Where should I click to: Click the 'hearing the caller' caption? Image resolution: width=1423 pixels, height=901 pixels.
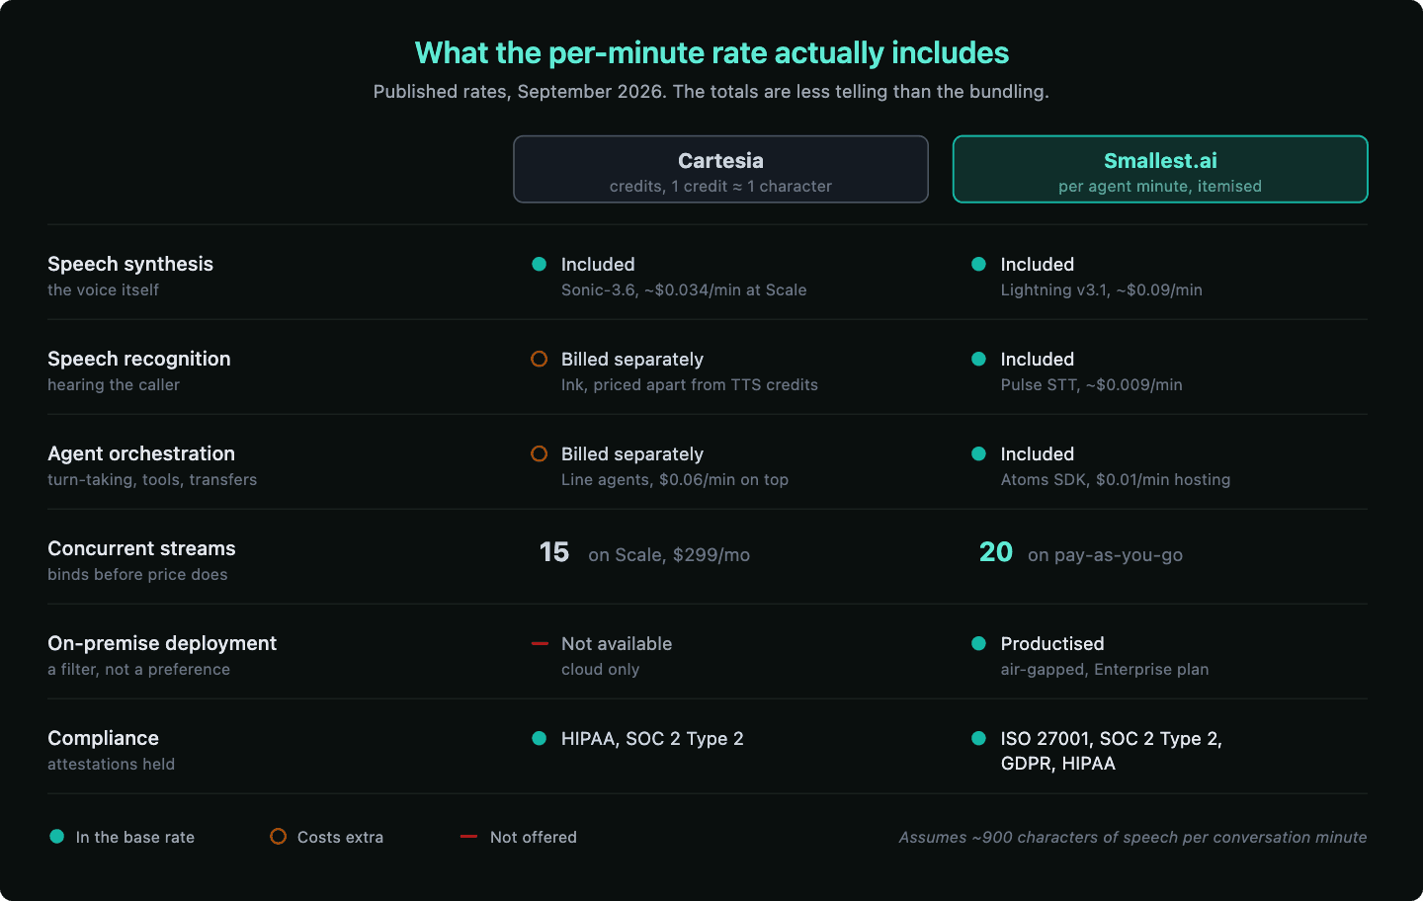click(114, 384)
